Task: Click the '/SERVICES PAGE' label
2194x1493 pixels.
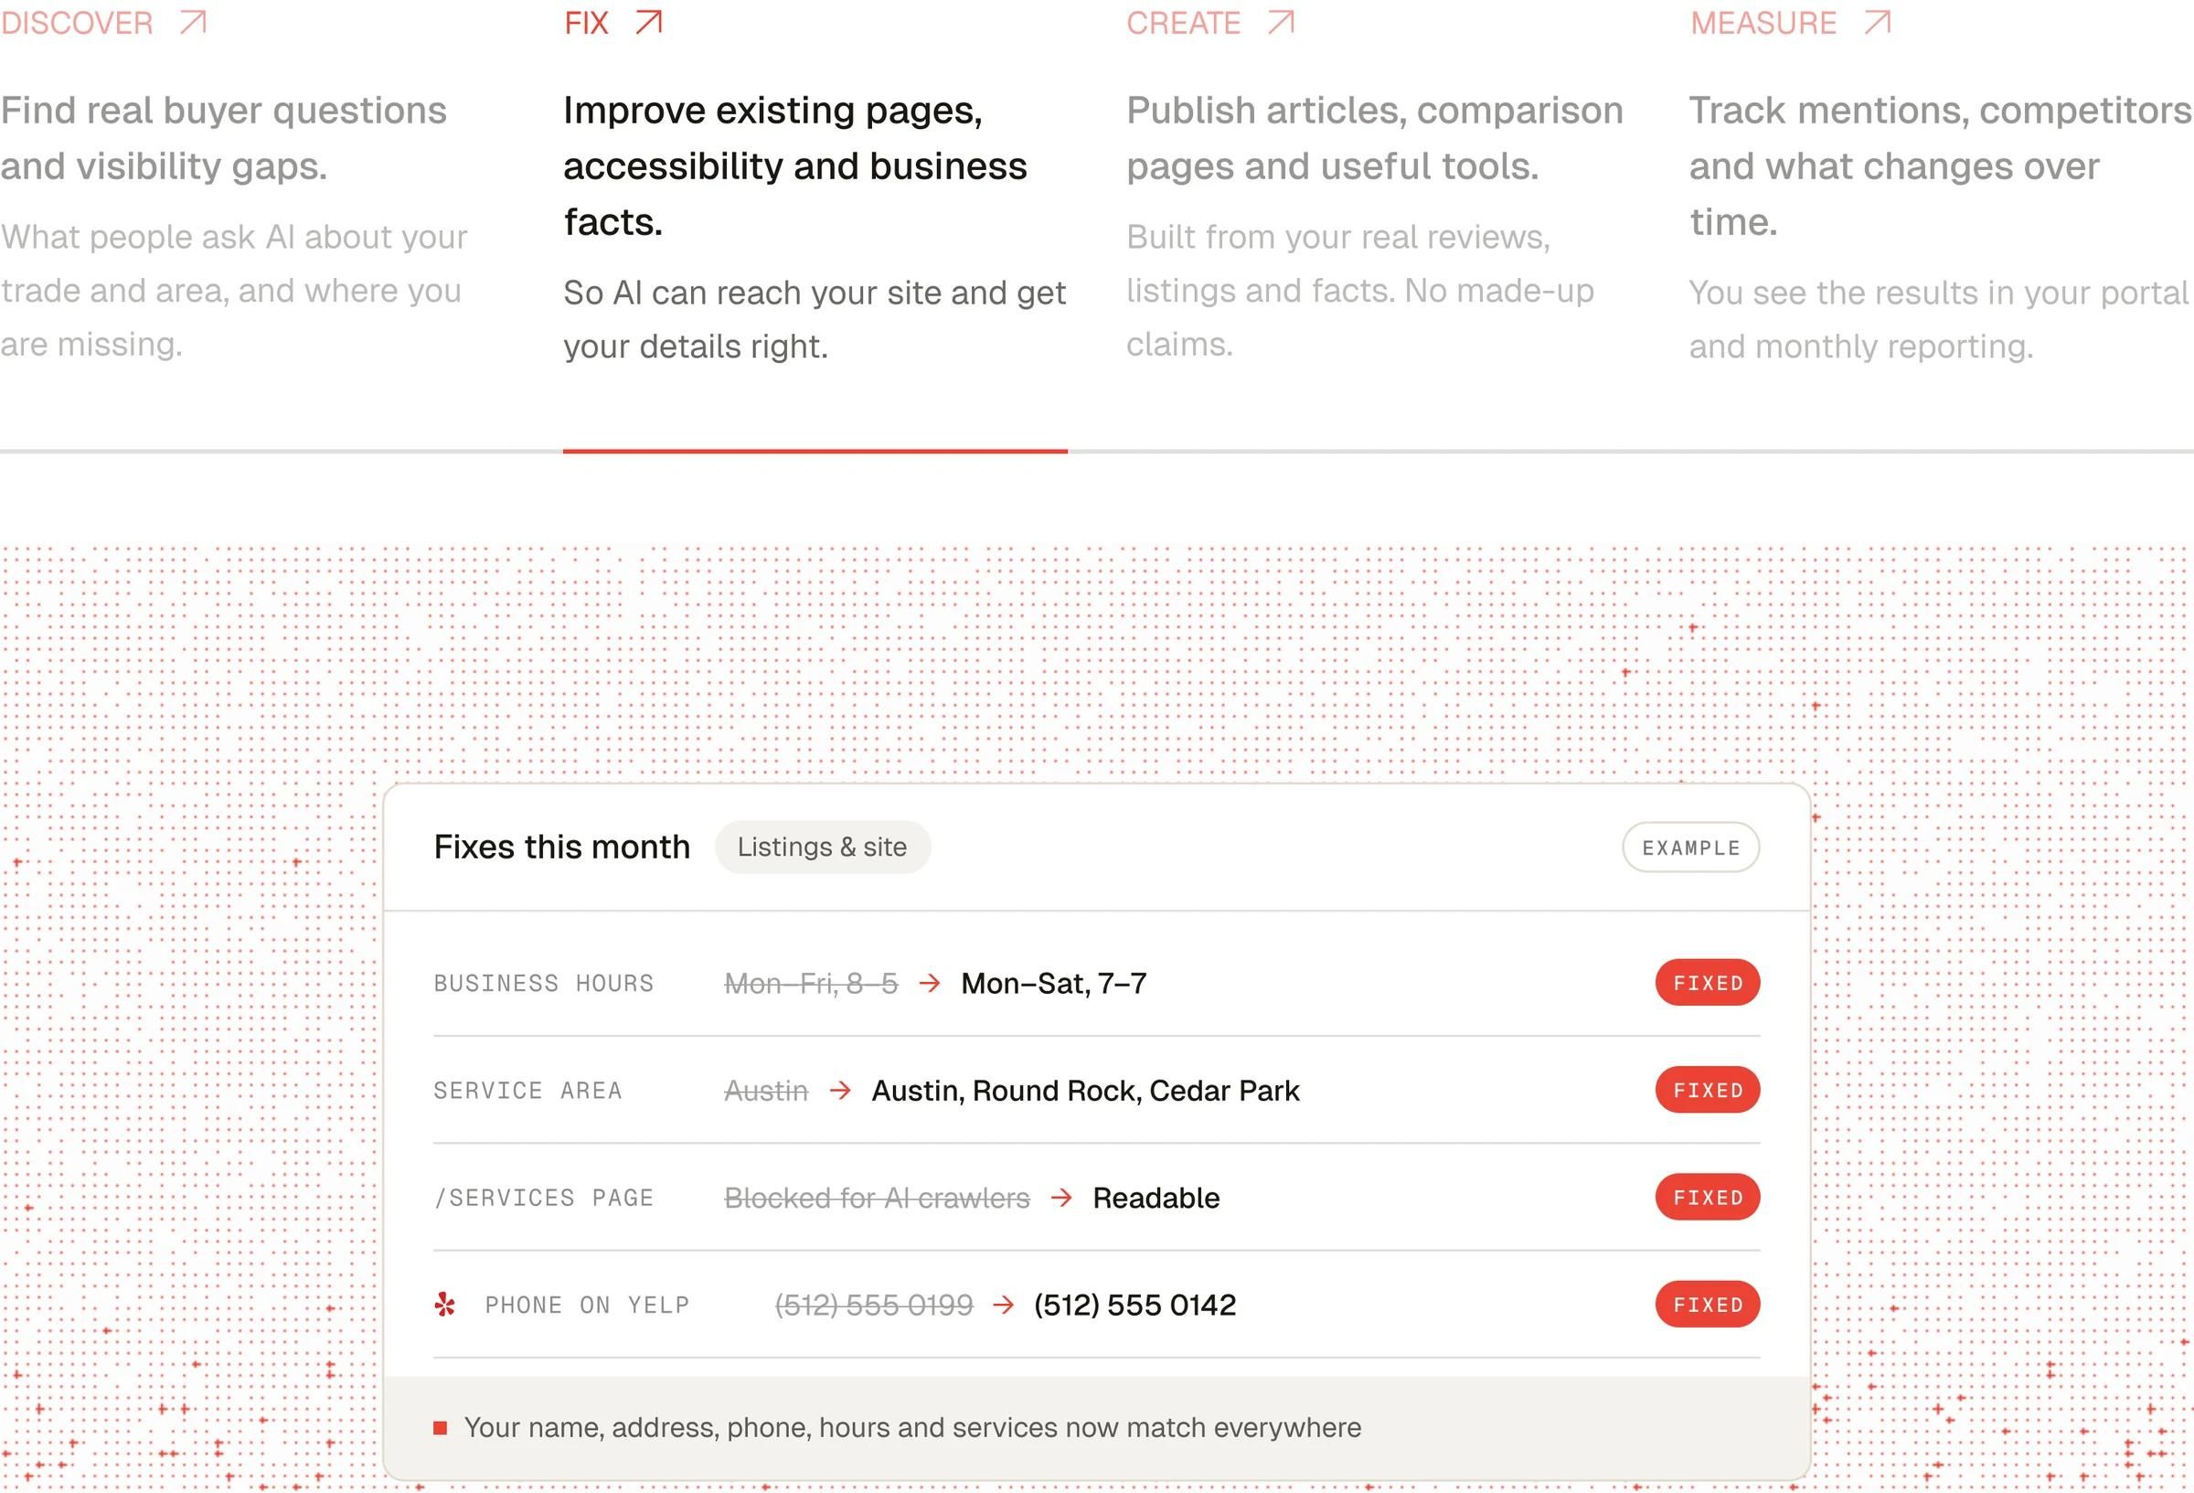Action: point(544,1198)
